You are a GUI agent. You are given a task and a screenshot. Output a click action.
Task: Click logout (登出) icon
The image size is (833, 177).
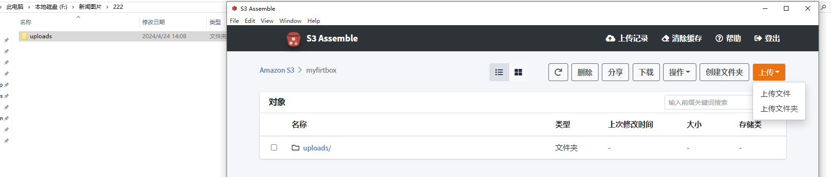point(758,38)
